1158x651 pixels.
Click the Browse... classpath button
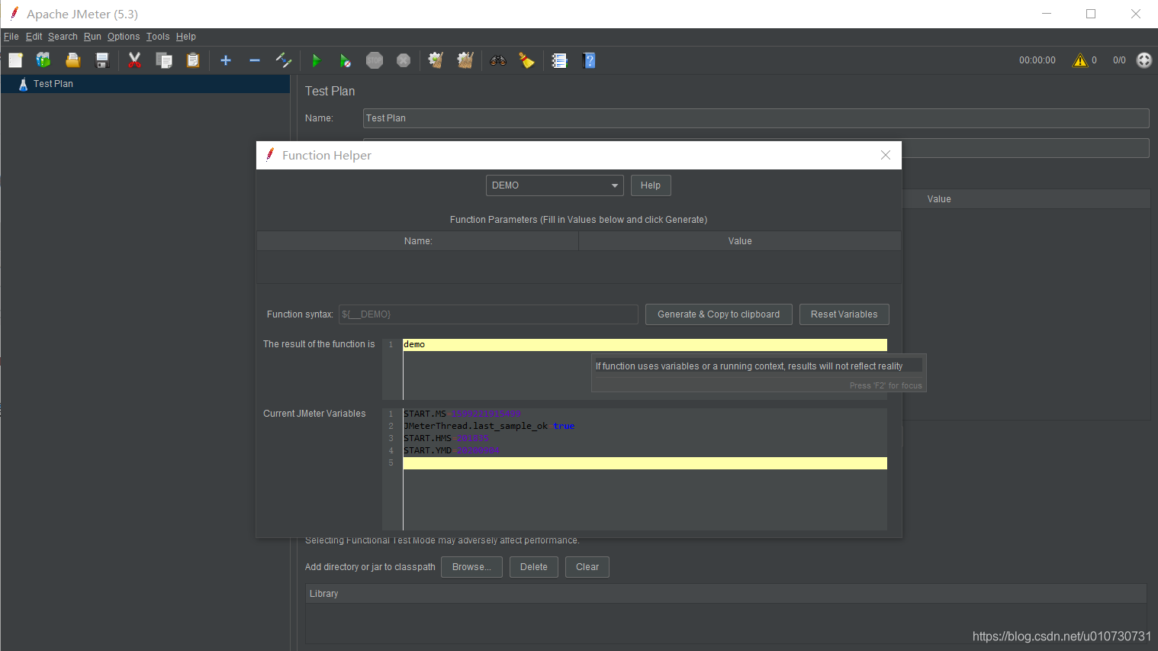(471, 567)
